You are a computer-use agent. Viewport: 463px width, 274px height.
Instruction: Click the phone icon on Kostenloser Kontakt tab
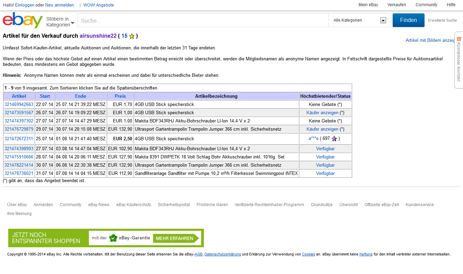(x=459, y=39)
